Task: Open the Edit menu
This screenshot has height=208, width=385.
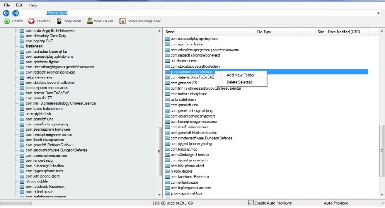Action: 19,5
